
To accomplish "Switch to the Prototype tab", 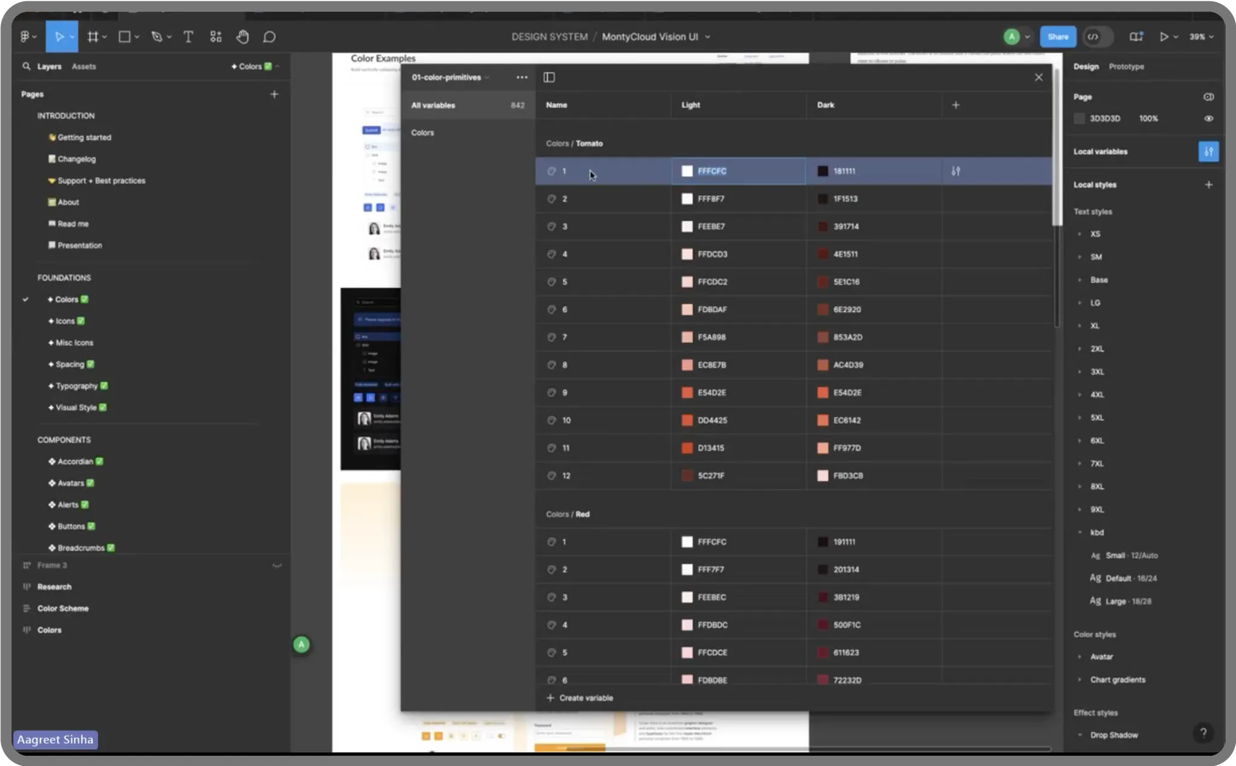I will [1125, 66].
